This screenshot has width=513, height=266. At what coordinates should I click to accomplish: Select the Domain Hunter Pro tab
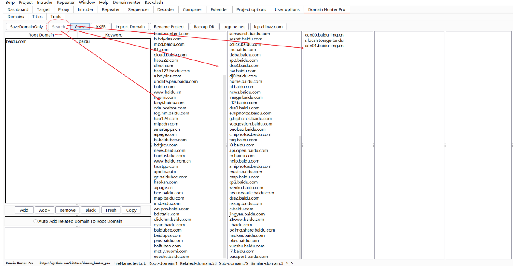[326, 9]
